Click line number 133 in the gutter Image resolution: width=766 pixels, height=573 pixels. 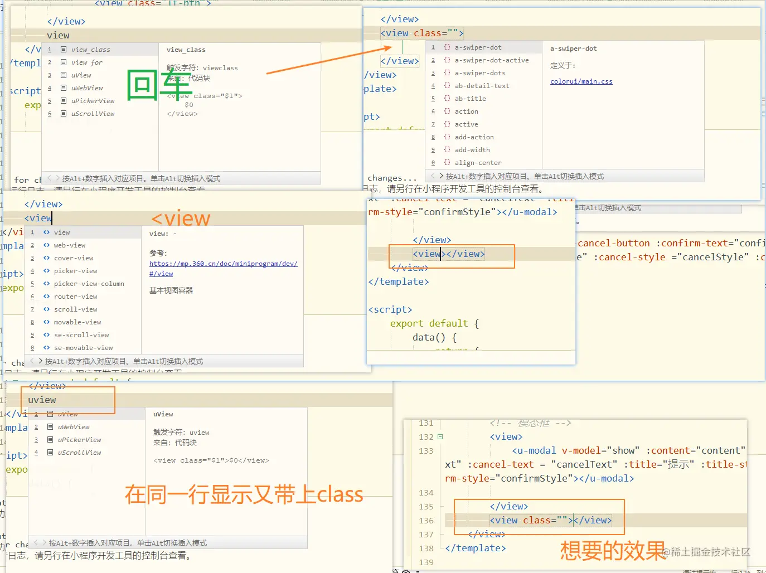[426, 451]
